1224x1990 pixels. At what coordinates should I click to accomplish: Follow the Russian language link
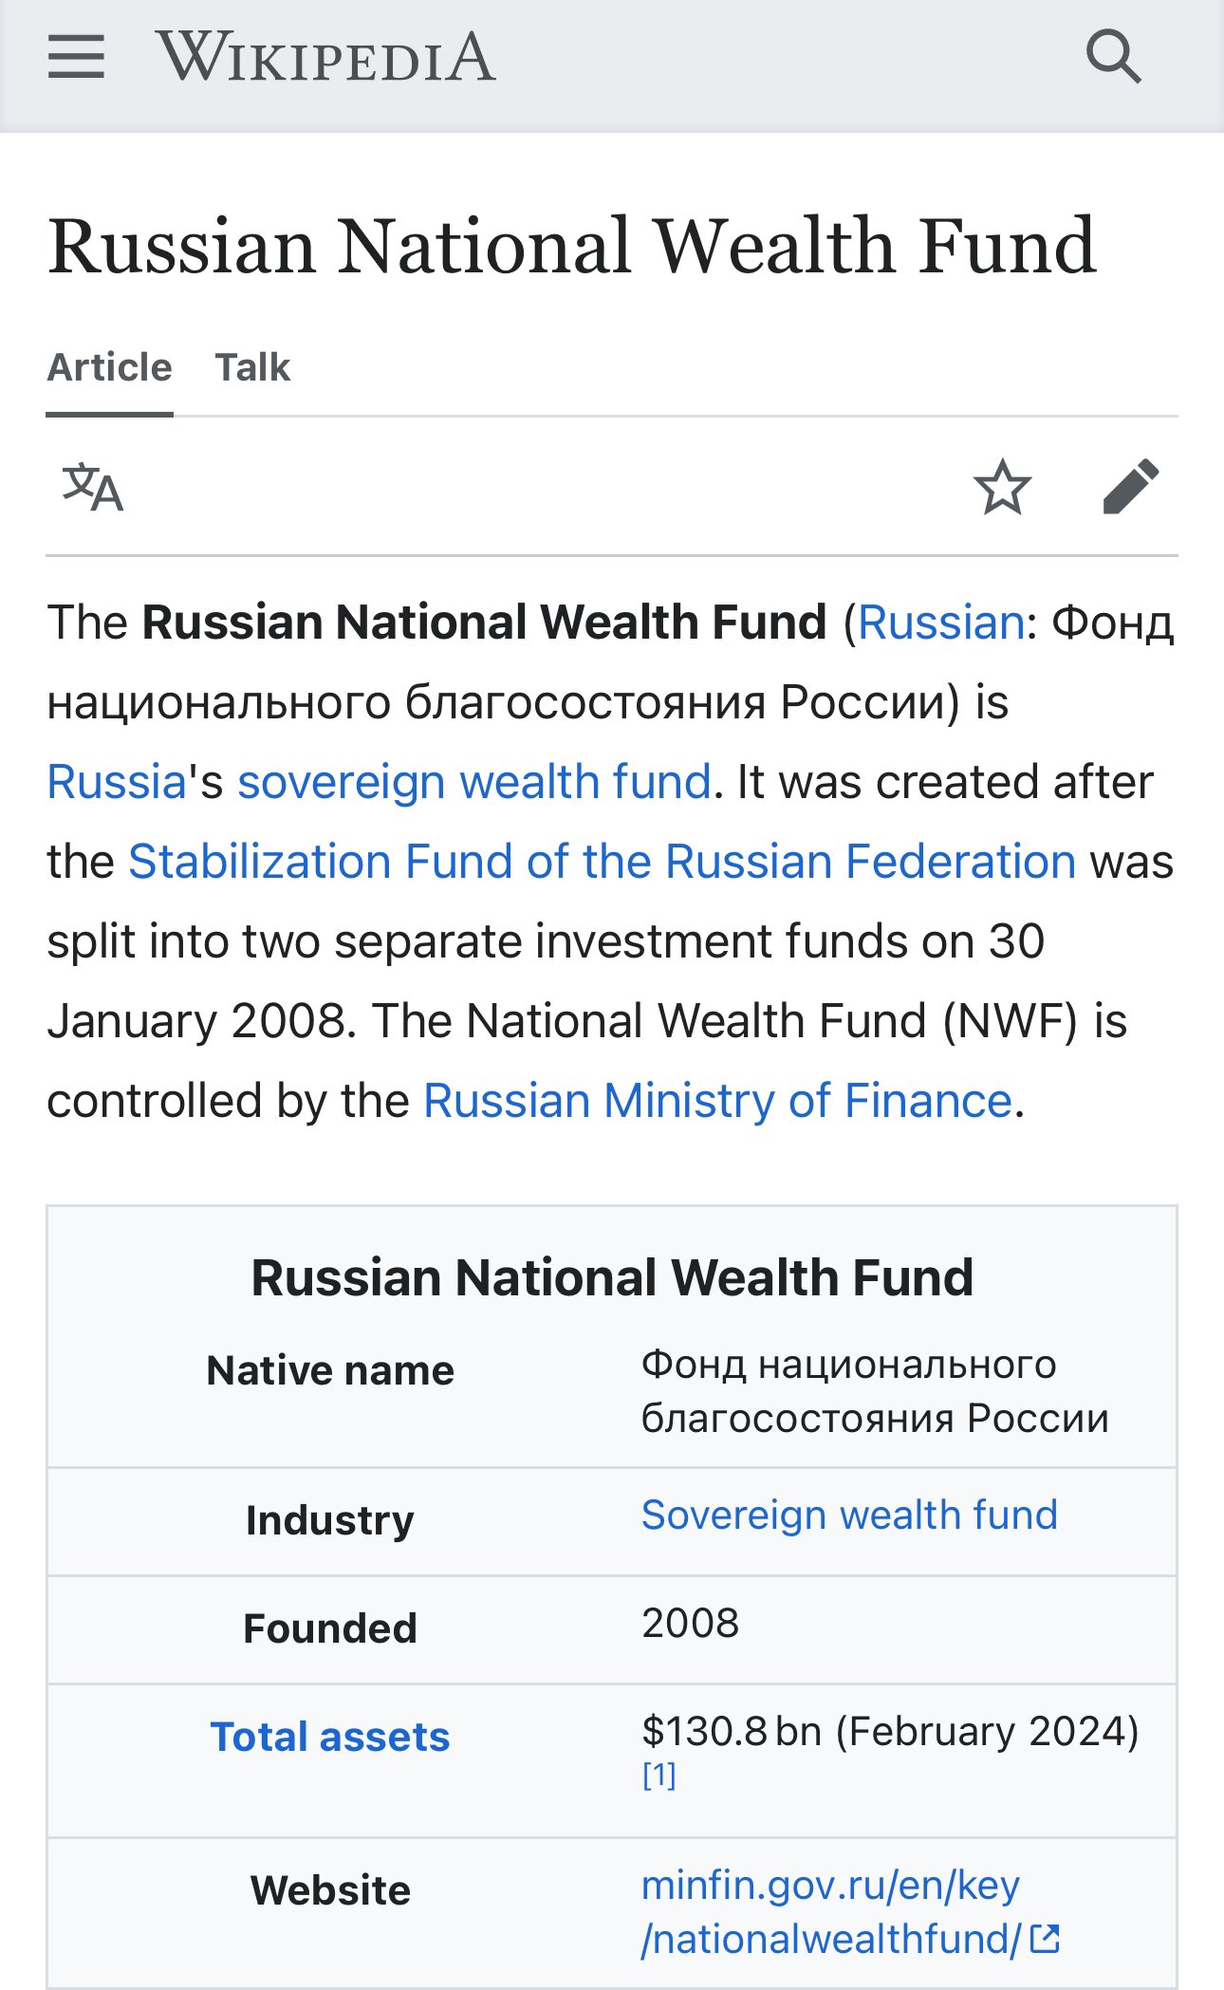pyautogui.click(x=941, y=623)
